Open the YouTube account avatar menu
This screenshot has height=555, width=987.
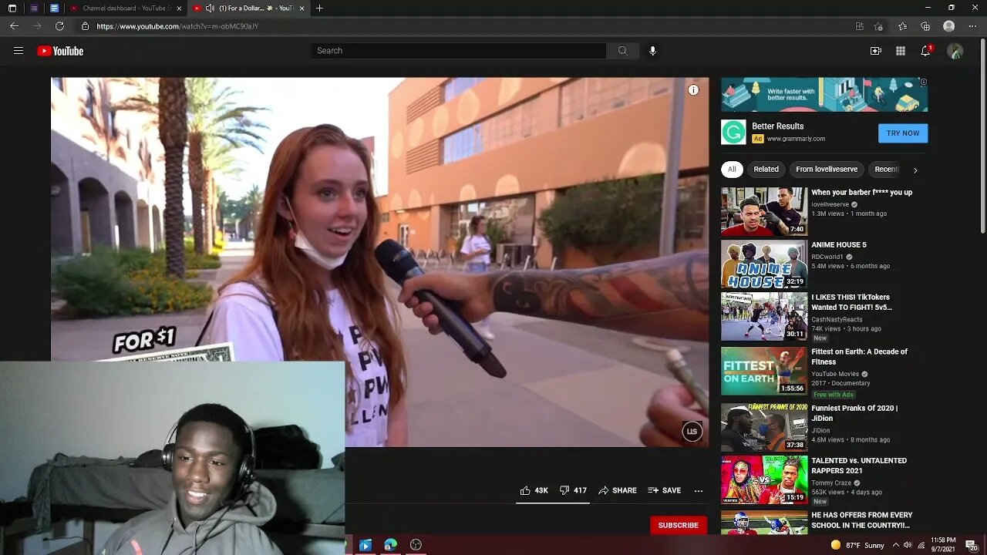coord(955,51)
